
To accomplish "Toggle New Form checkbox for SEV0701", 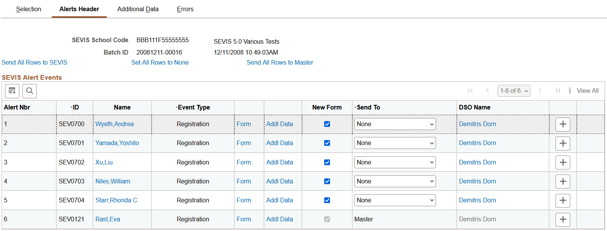I will pyautogui.click(x=327, y=143).
